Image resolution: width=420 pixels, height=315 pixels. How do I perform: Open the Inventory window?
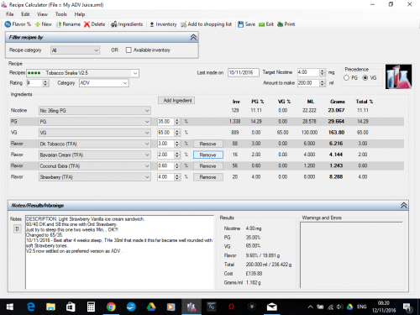point(163,24)
